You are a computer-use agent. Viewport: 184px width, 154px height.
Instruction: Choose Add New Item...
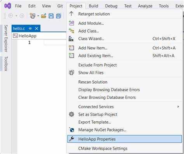coord(125,48)
